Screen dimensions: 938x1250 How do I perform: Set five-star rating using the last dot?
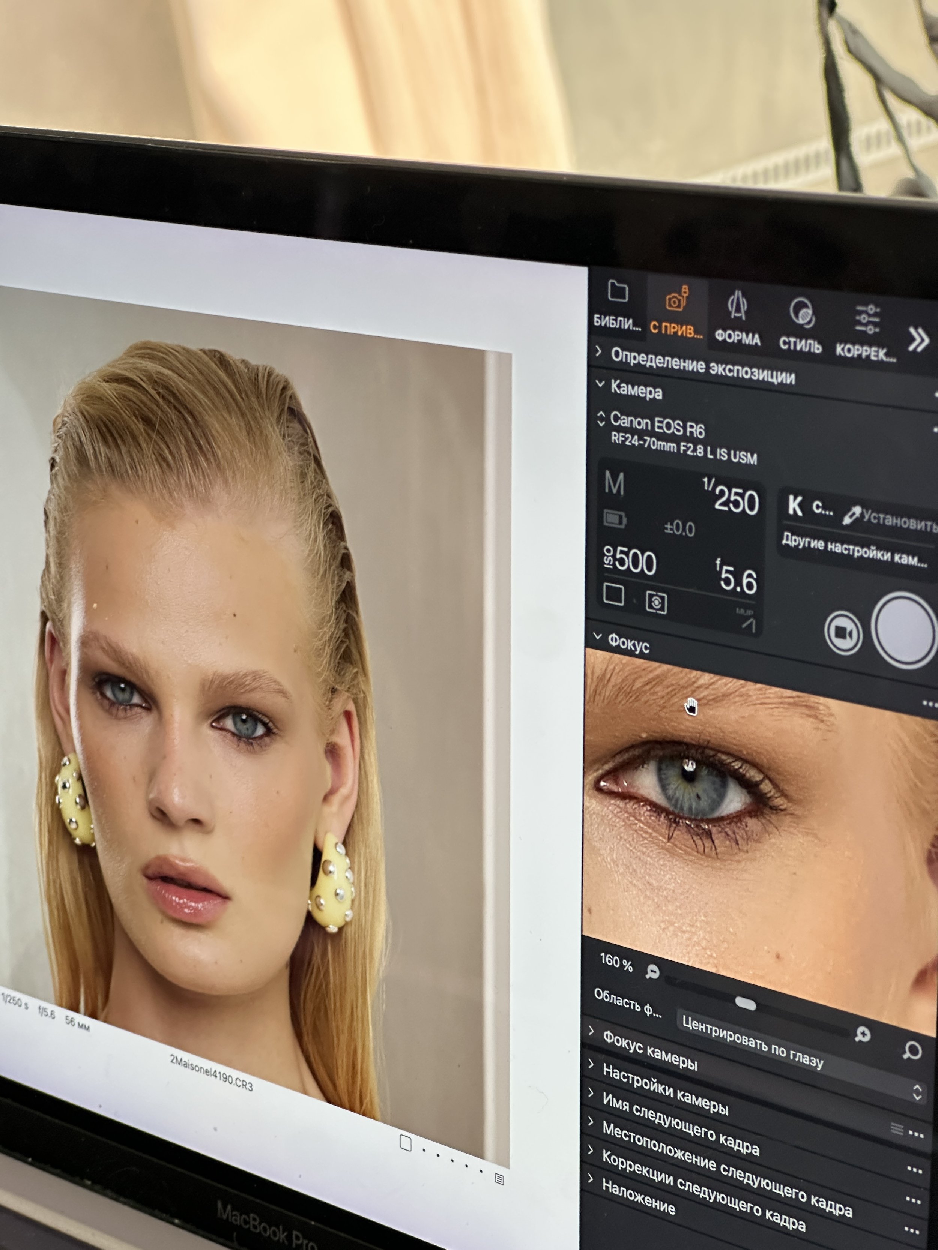[x=481, y=1171]
